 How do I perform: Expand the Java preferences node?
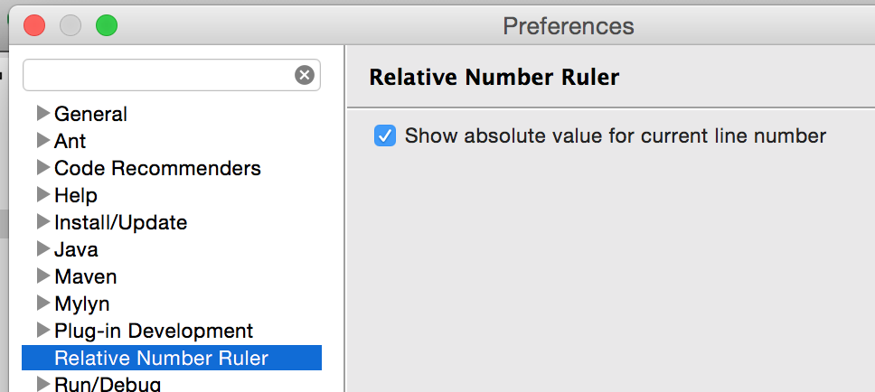tap(43, 249)
